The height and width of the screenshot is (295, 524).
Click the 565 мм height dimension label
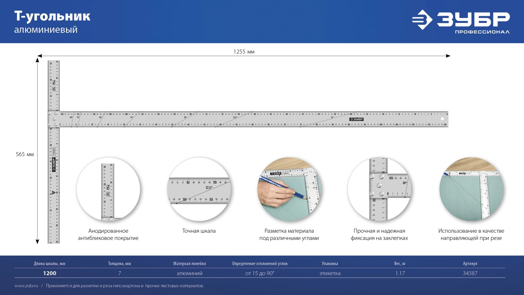tap(25, 154)
